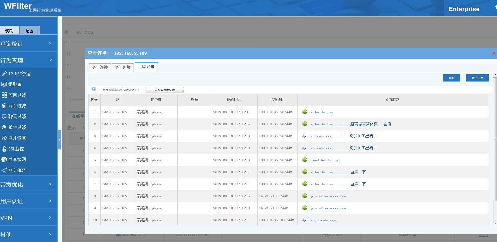Click 实时流量图 breadcrumb text
This screenshot has width=497, height=242.
85,32
